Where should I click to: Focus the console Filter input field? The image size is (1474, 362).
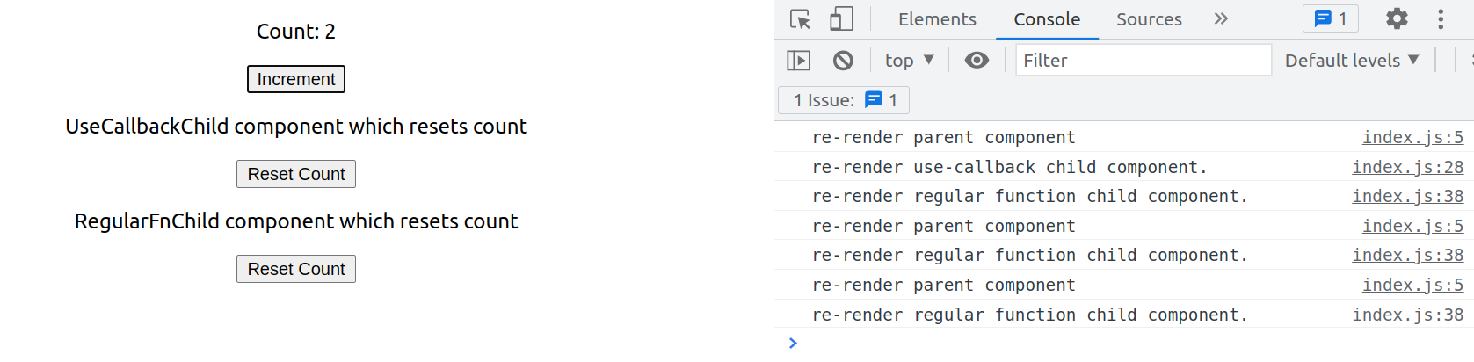1143,61
